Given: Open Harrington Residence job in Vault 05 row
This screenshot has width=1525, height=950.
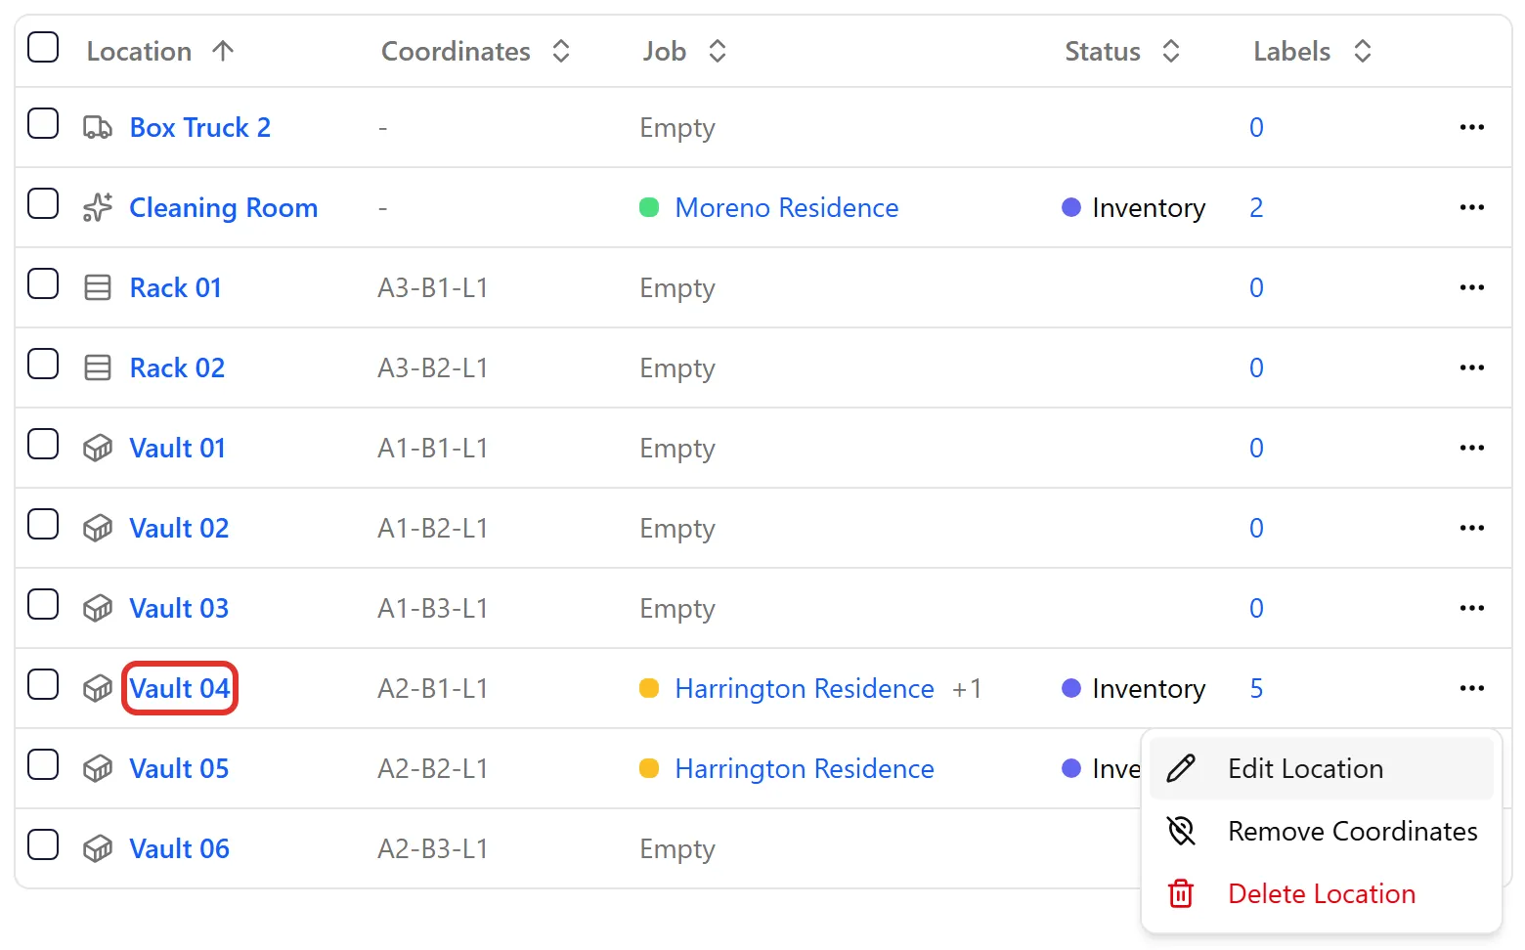Looking at the screenshot, I should pos(805,768).
